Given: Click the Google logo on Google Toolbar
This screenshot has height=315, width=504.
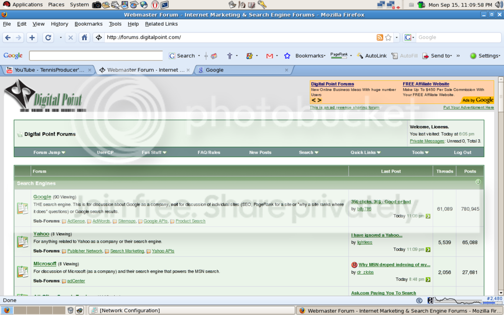Looking at the screenshot, I should point(13,55).
